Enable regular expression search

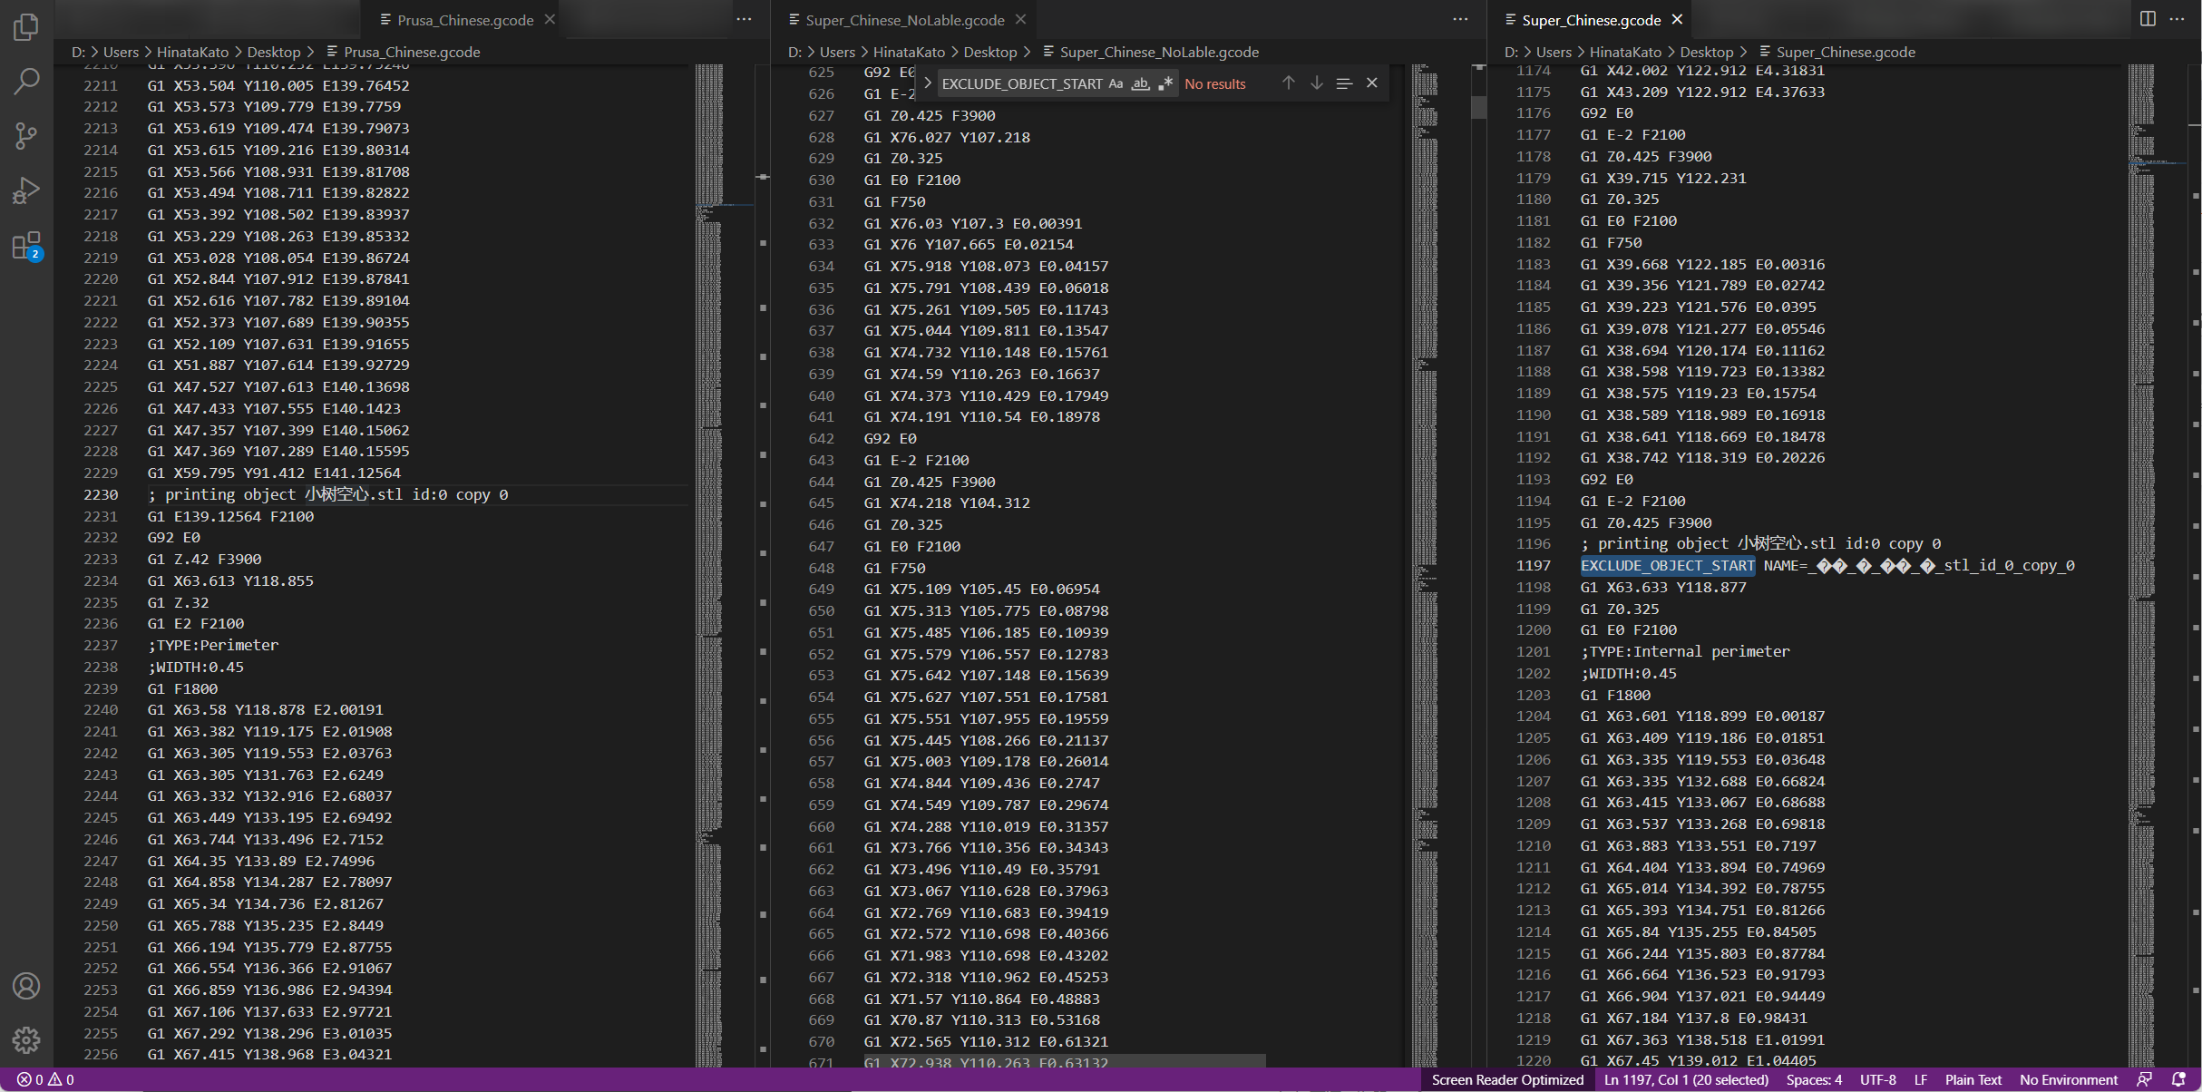coord(1166,83)
